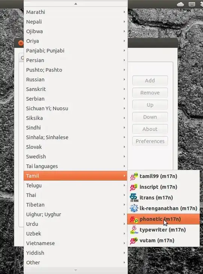The image size is (203, 274).
Task: Select the Marathi menu item
Action: point(76,12)
